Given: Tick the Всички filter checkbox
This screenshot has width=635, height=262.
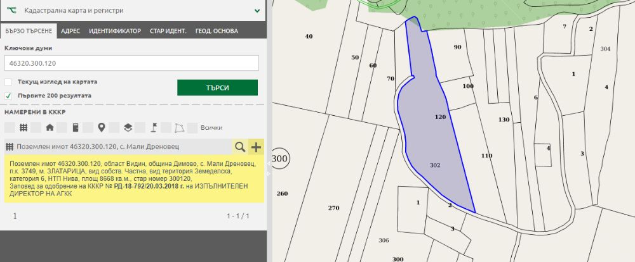Looking at the screenshot, I should (192, 128).
